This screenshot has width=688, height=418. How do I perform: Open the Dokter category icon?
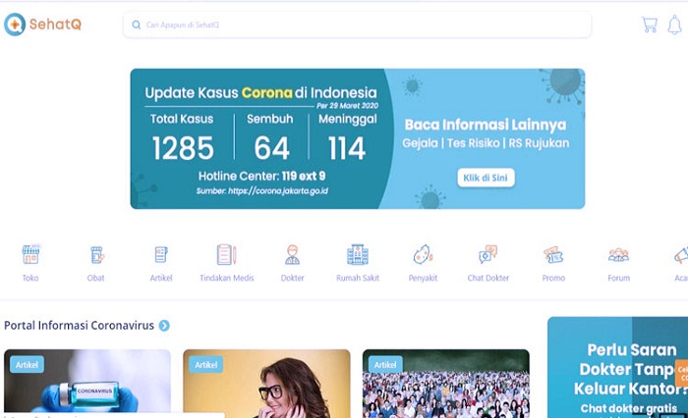(292, 256)
